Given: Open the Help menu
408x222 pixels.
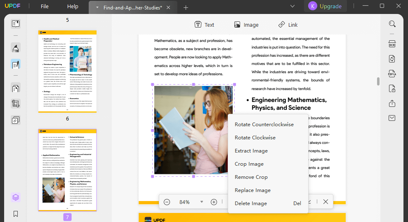Looking at the screenshot, I should (x=73, y=7).
